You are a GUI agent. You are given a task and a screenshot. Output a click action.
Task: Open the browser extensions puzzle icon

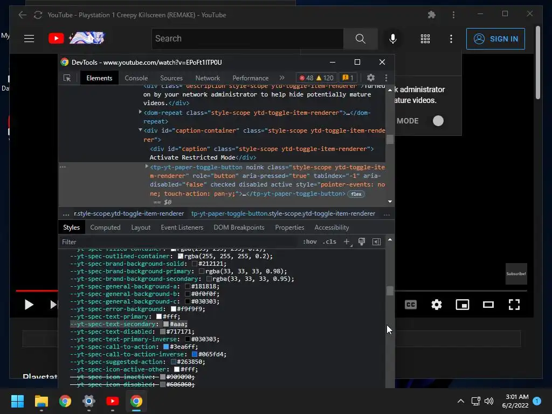pos(432,15)
